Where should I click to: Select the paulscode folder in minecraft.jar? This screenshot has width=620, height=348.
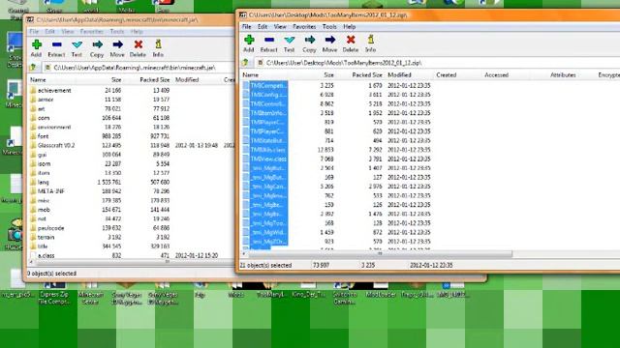point(50,228)
